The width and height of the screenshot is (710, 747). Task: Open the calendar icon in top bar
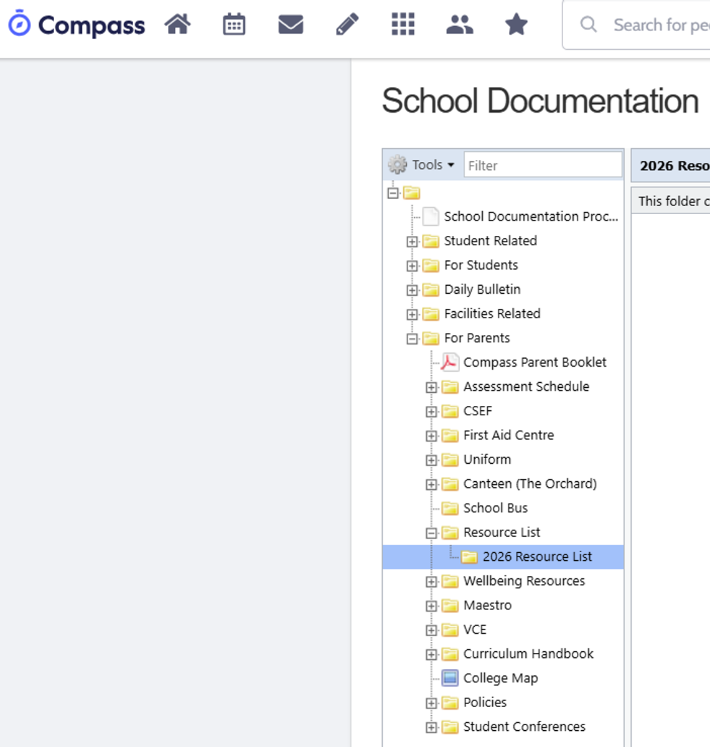[x=234, y=25]
